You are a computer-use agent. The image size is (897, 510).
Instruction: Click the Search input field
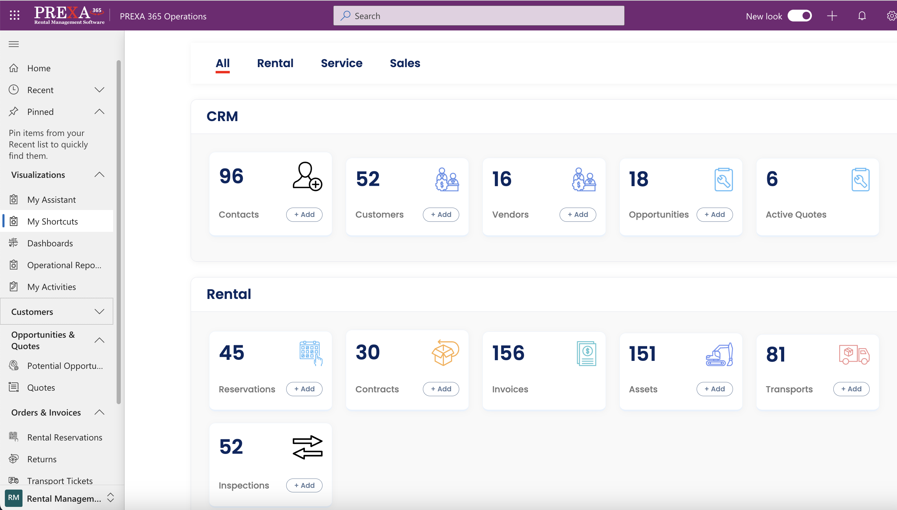click(x=479, y=16)
